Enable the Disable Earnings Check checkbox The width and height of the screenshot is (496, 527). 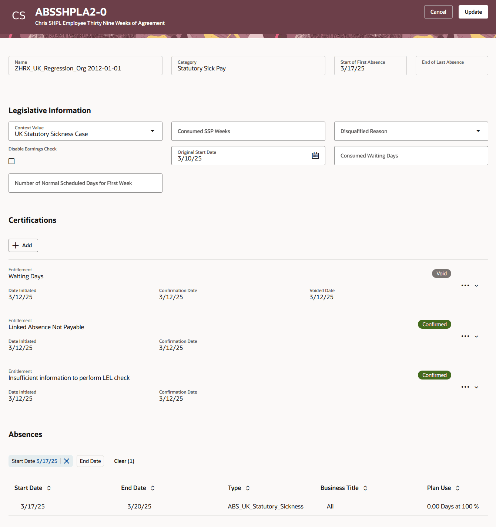click(x=11, y=161)
